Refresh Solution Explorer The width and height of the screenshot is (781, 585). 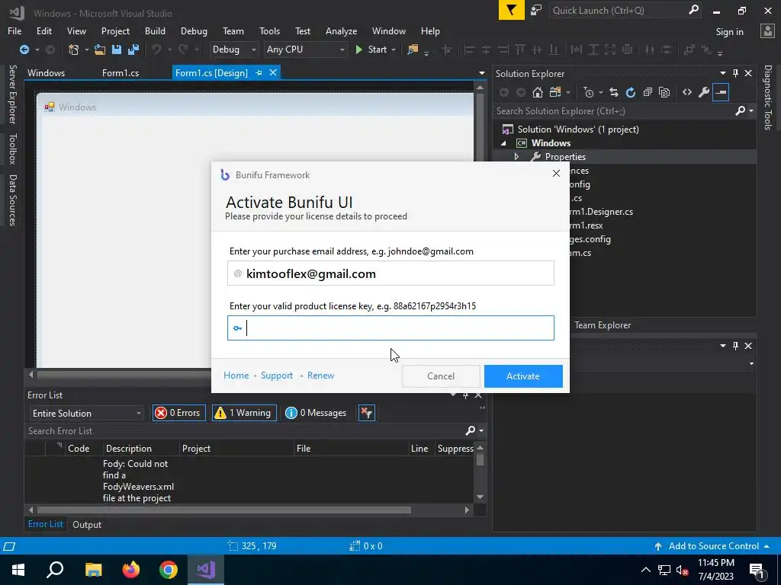[x=631, y=92]
